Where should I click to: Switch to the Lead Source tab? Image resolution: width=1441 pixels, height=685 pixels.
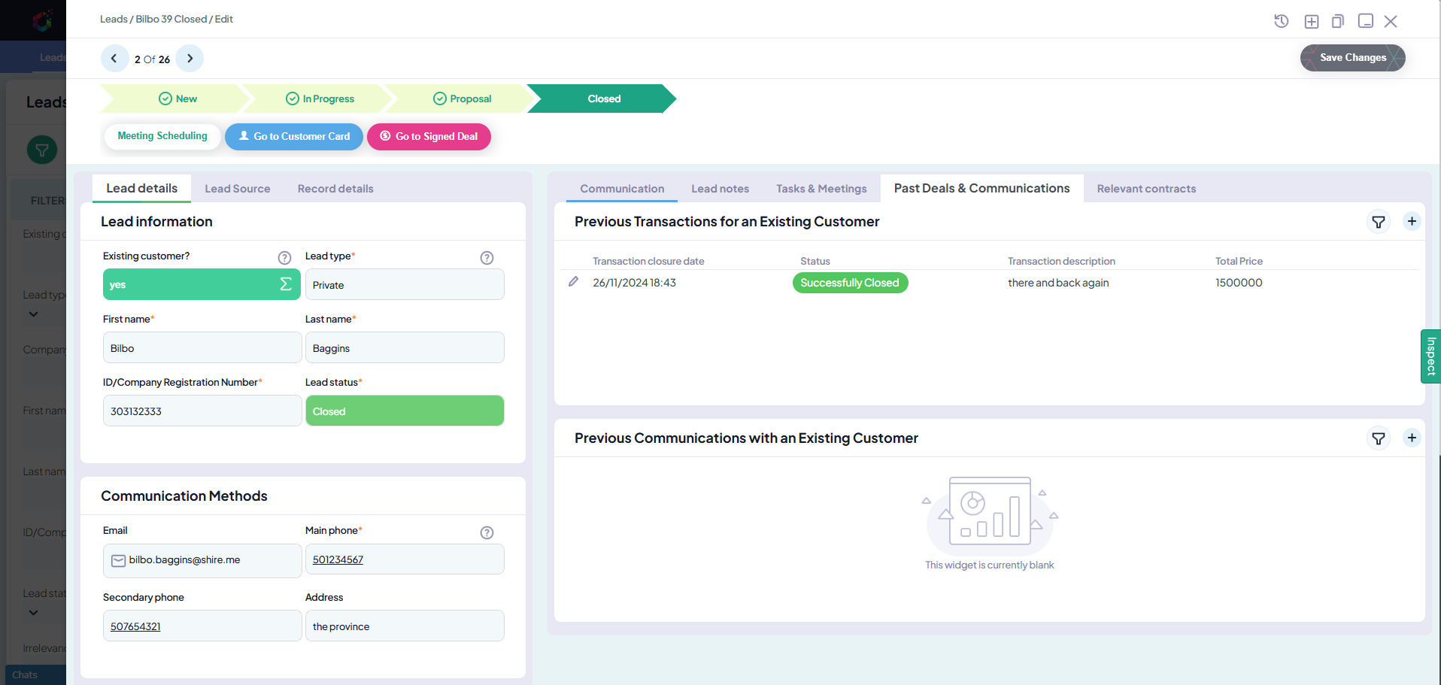[x=237, y=189]
